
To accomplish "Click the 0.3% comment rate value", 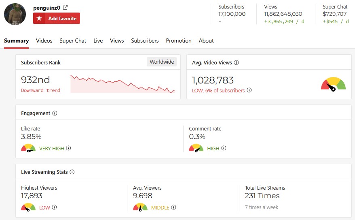I will (x=197, y=137).
